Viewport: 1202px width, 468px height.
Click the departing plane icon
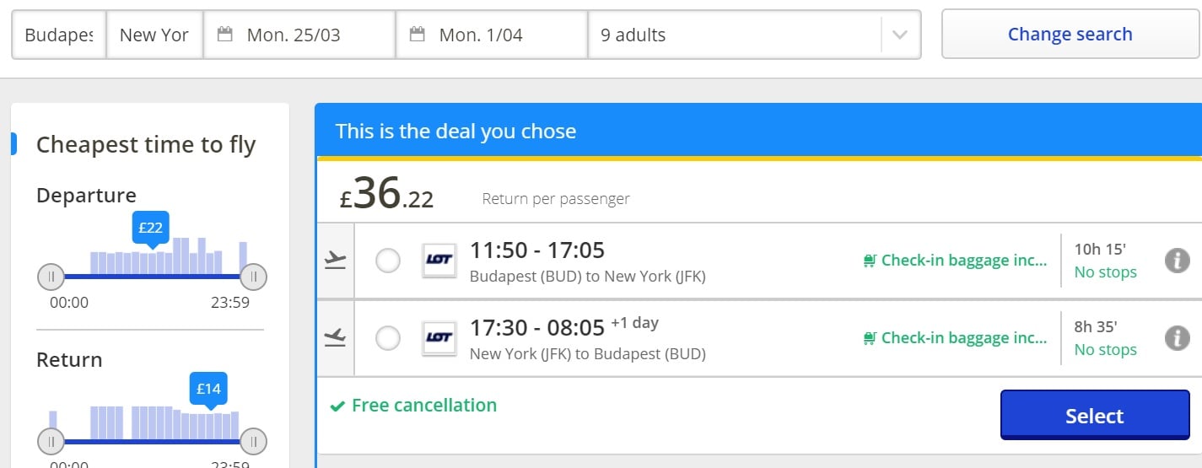point(336,261)
